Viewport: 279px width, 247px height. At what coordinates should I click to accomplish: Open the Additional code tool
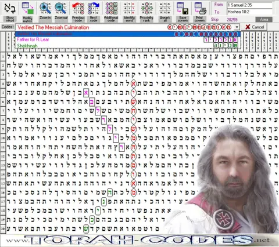point(111,12)
